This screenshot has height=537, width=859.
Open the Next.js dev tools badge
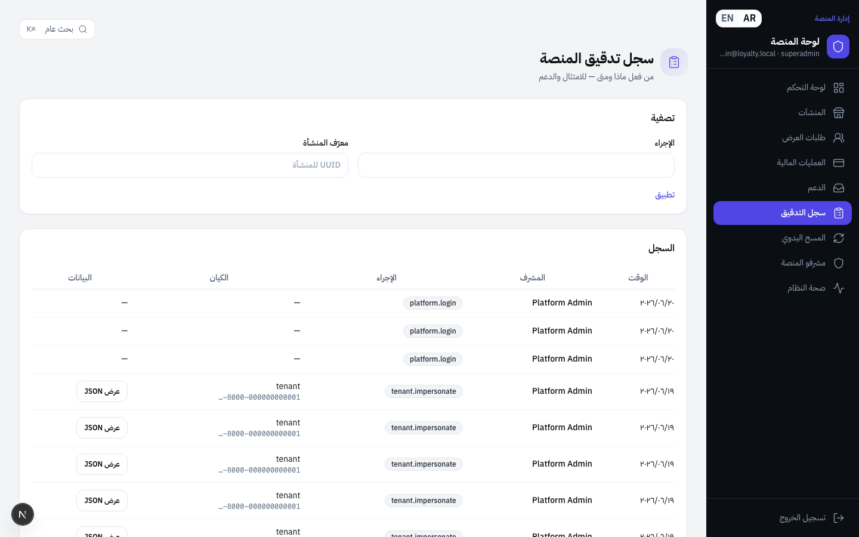tap(23, 514)
